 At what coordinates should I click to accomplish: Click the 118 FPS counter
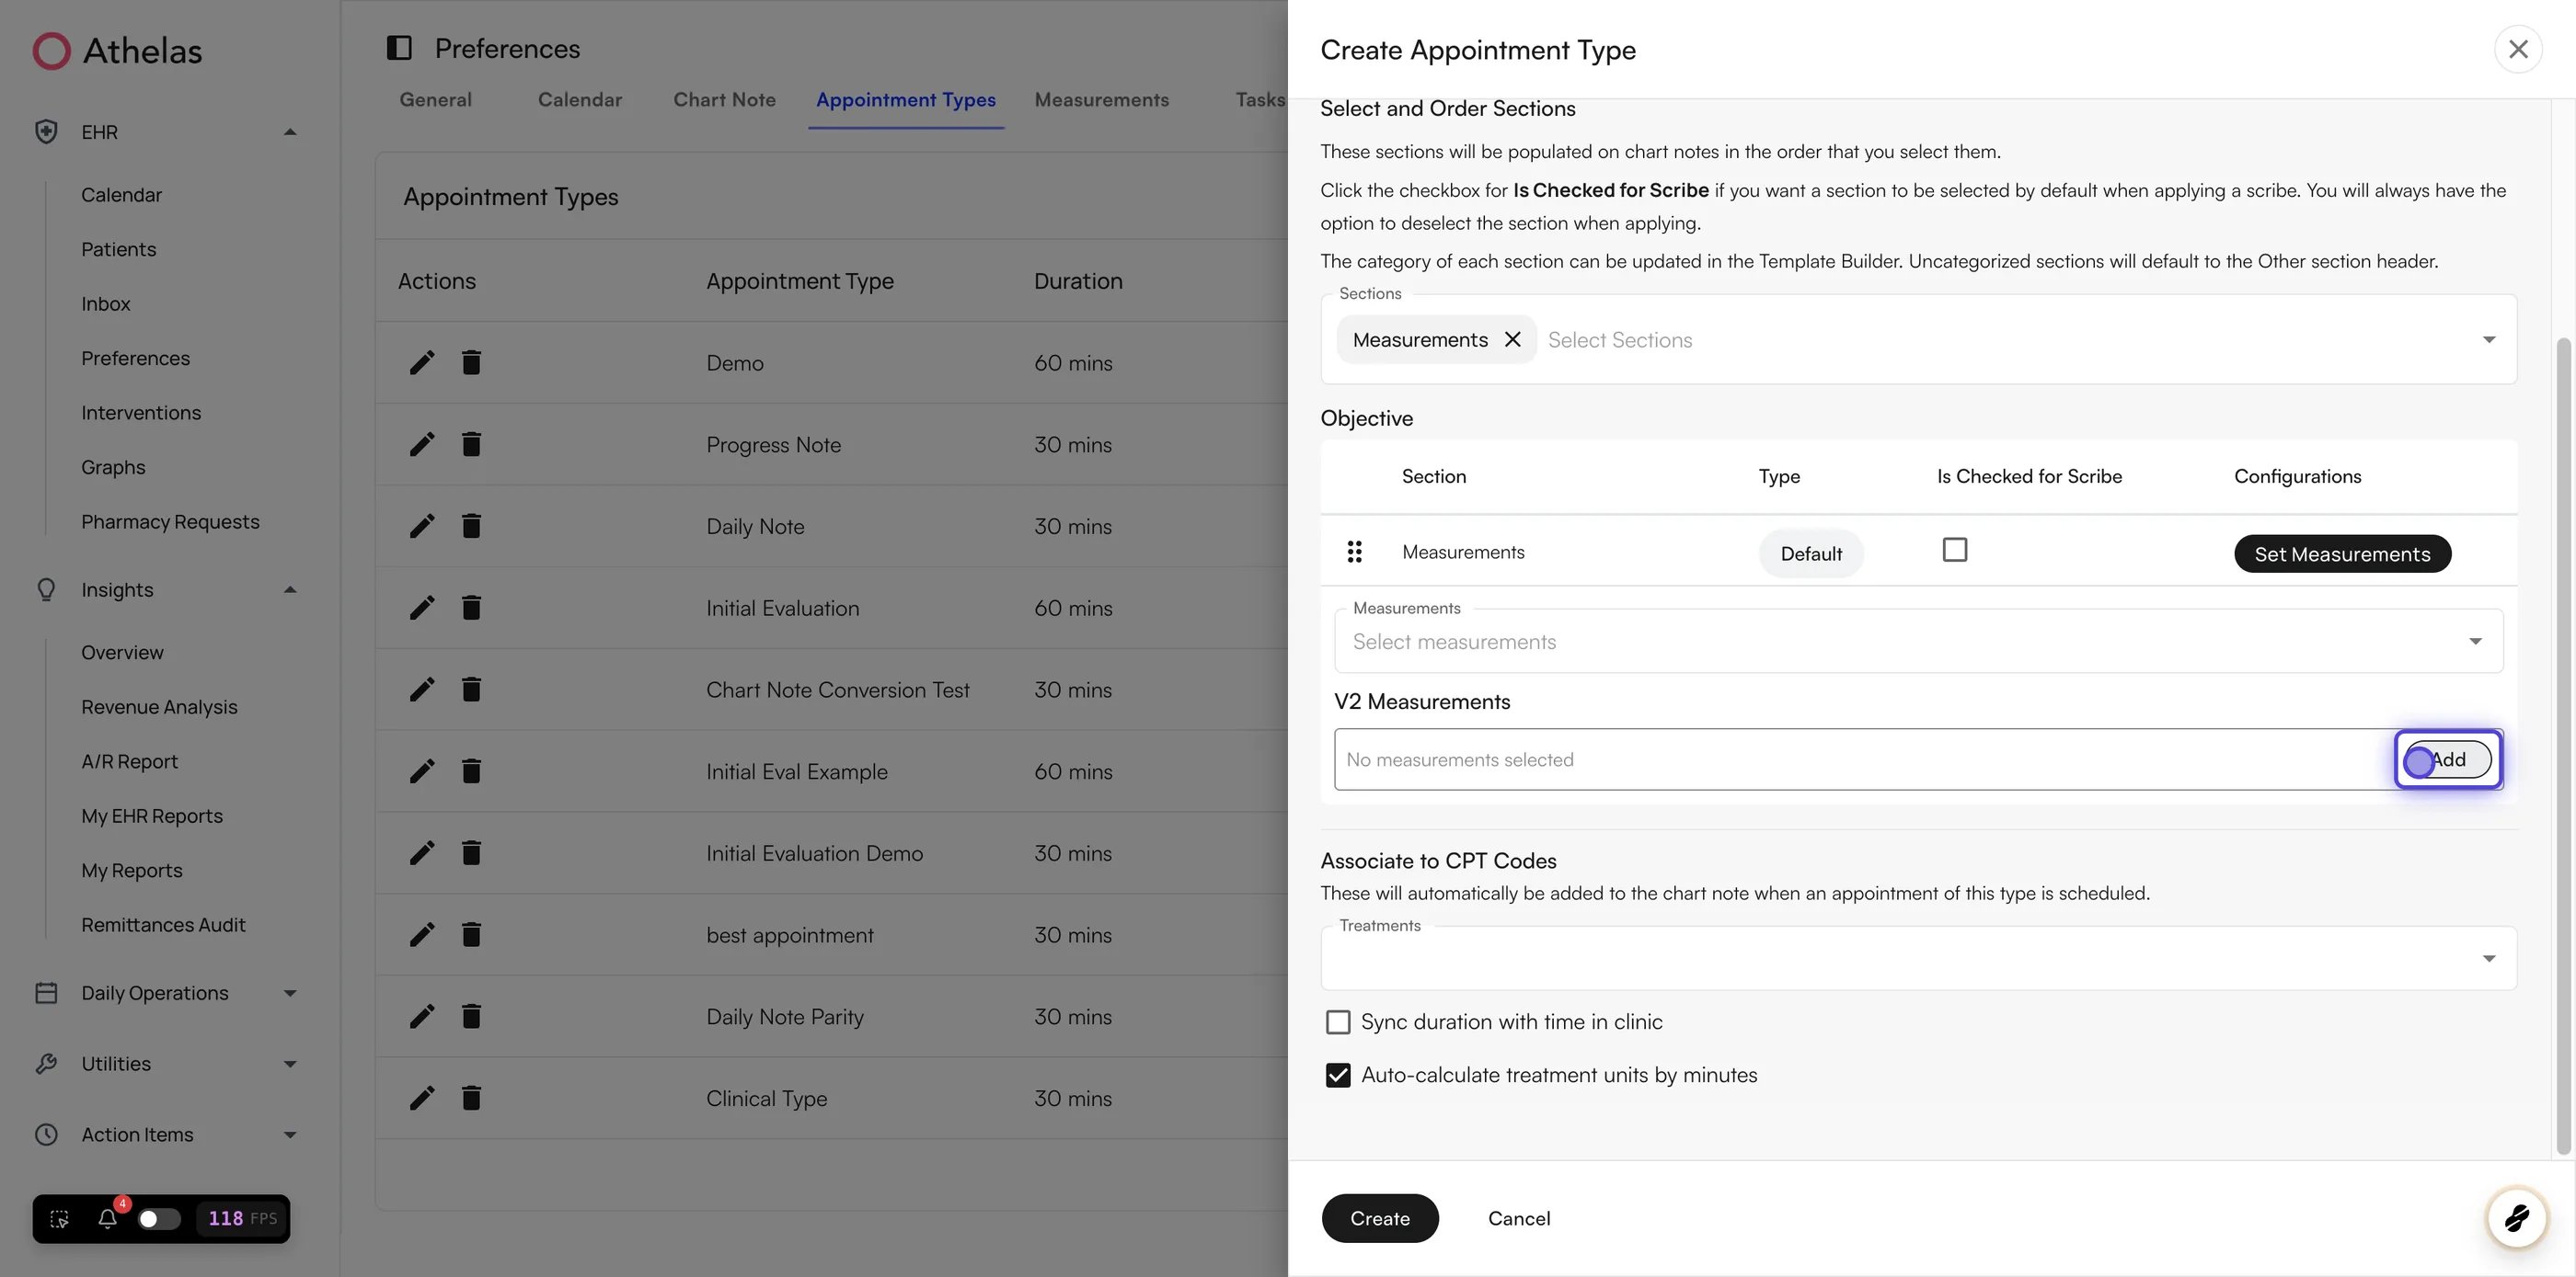pyautogui.click(x=242, y=1219)
